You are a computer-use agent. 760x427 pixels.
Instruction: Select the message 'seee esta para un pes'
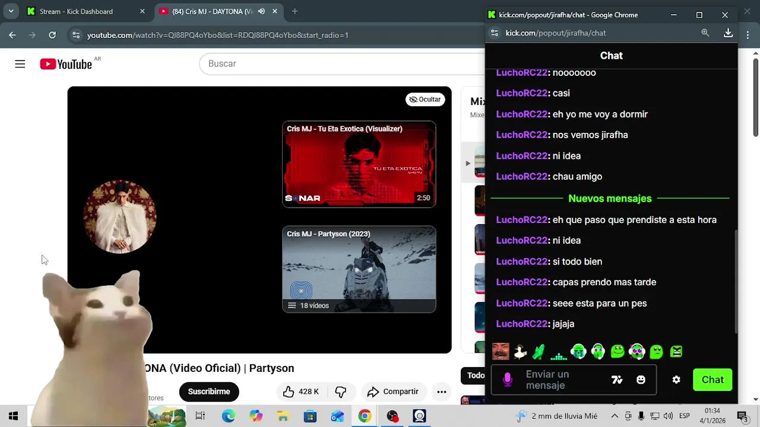600,303
